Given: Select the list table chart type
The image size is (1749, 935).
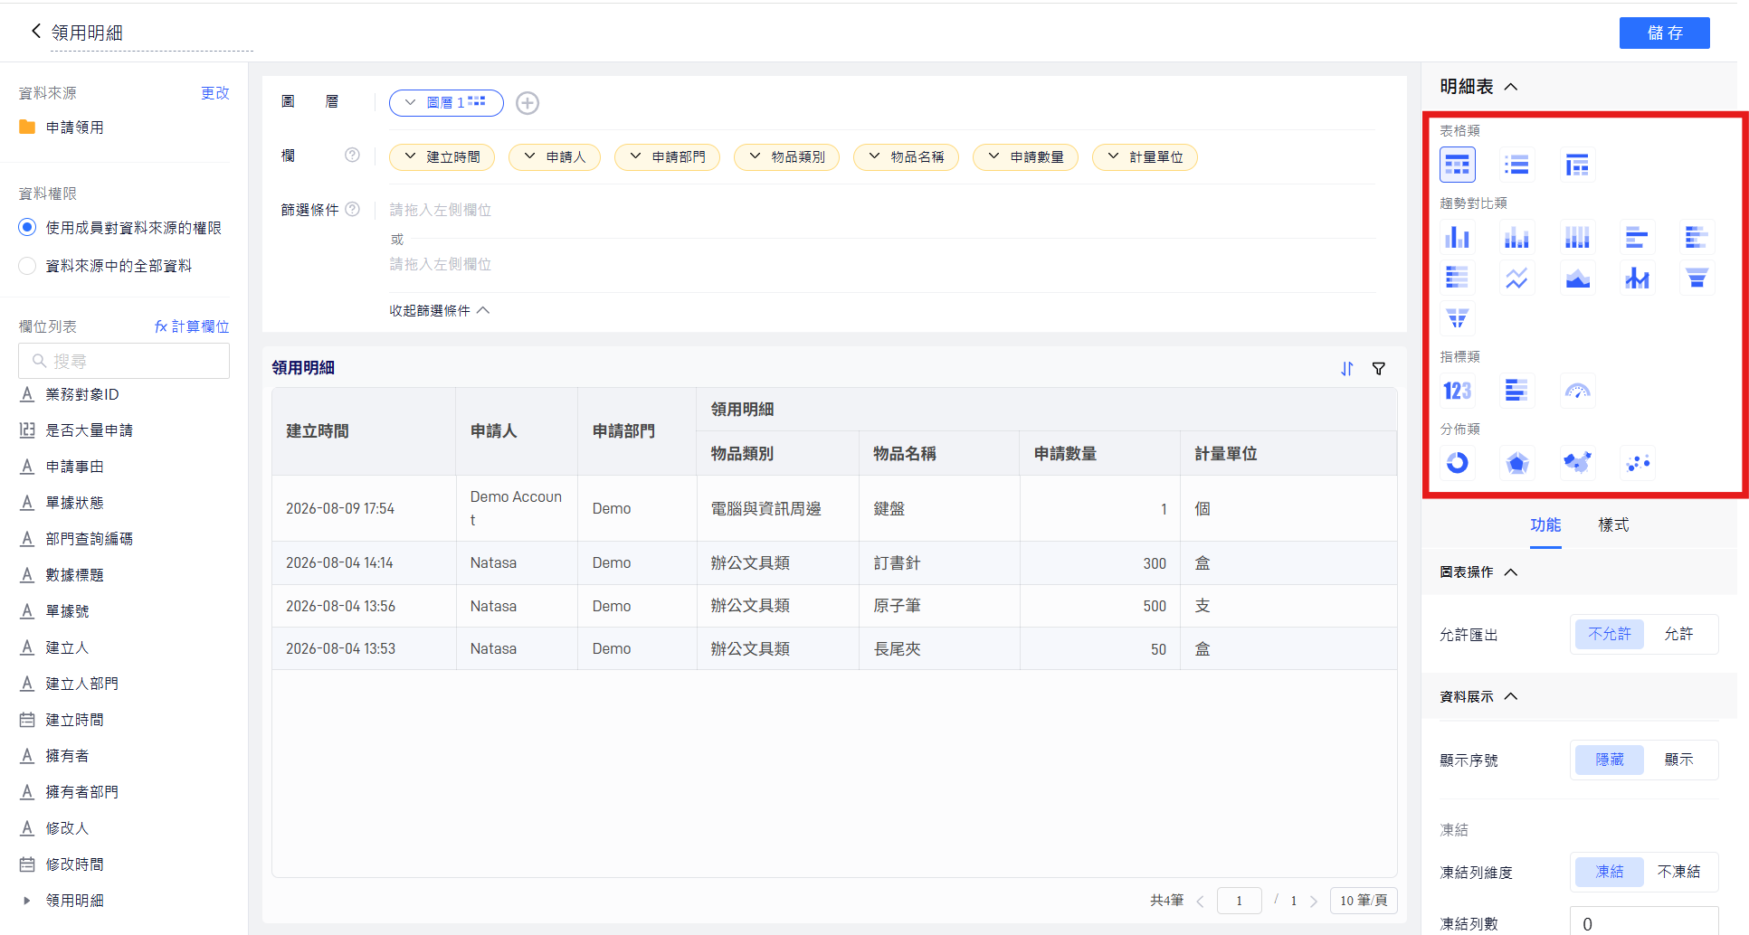Looking at the screenshot, I should 1516,165.
